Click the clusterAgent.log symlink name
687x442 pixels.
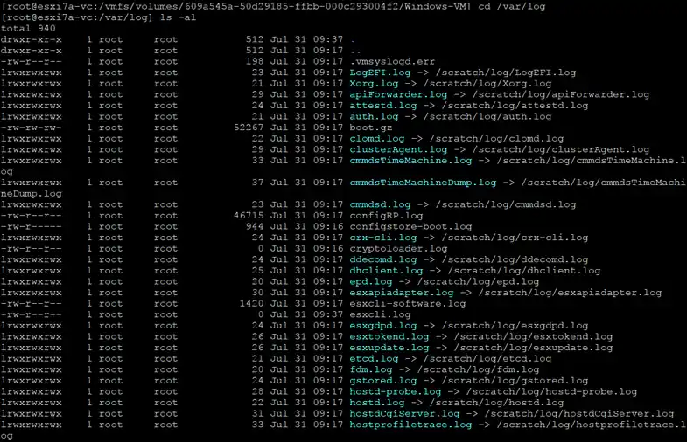398,149
